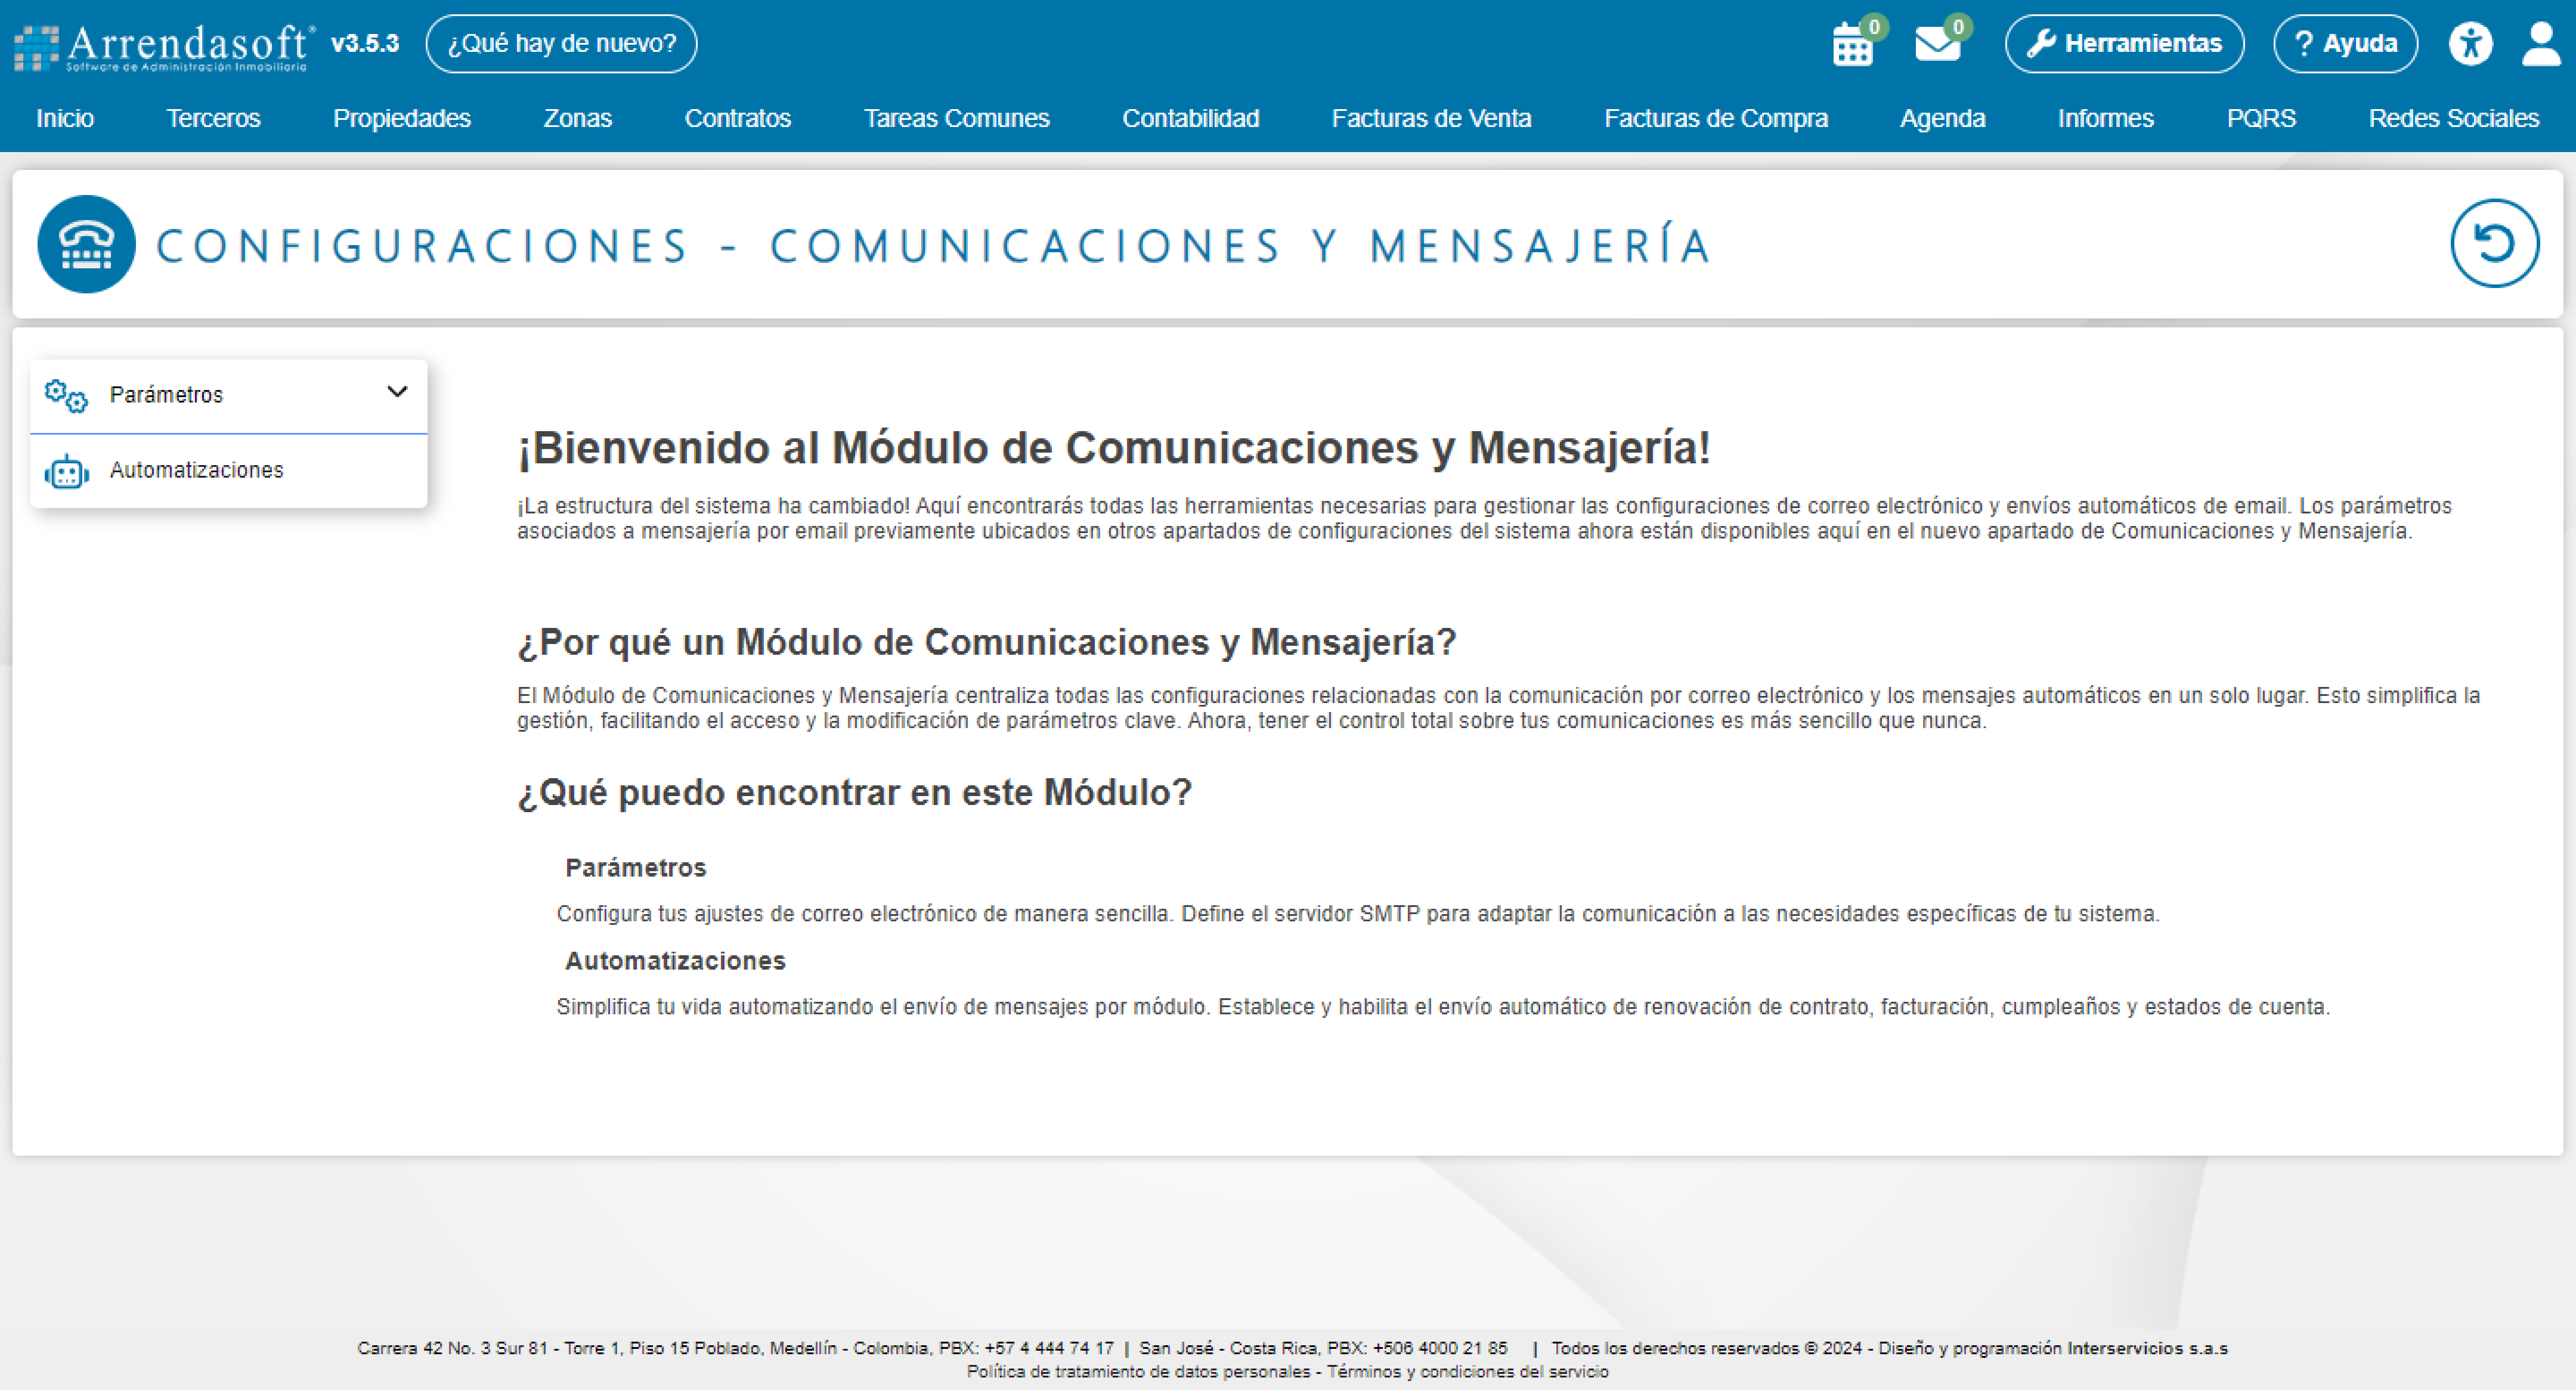Screen dimensions: 2576x1390
Task: Click the v3.5.3 version label
Action: click(365, 44)
